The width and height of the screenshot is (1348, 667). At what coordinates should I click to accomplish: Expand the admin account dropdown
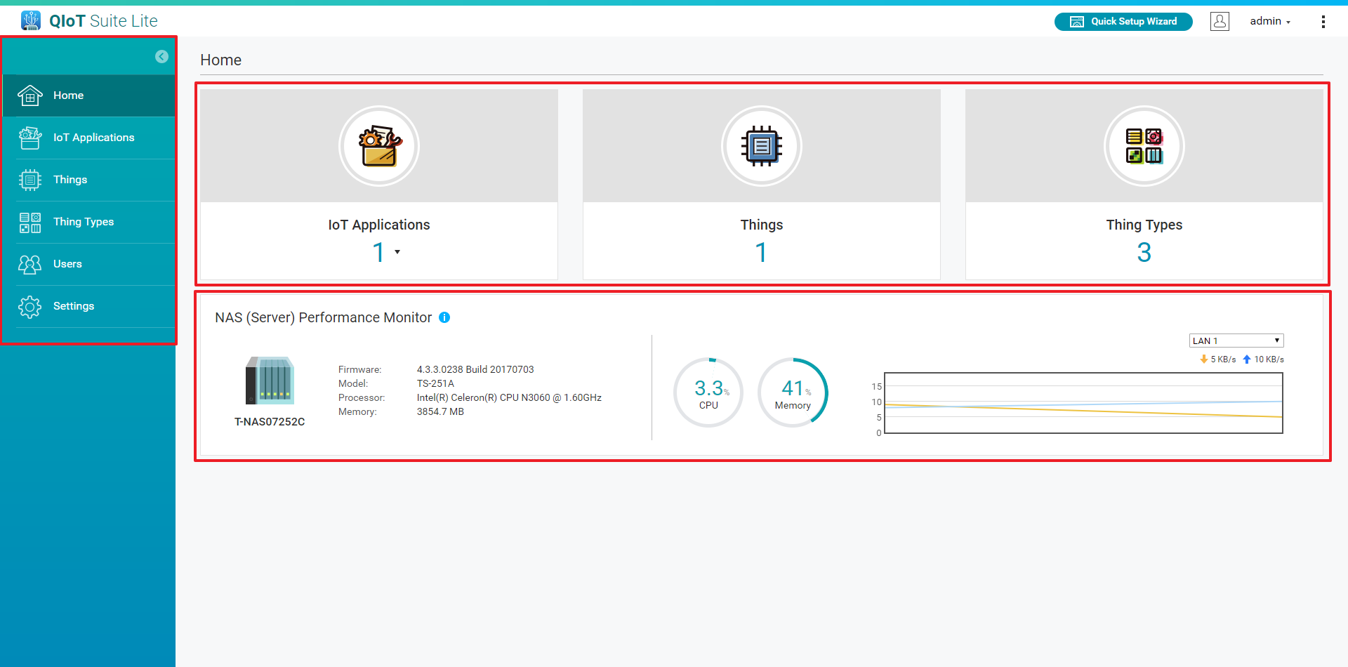[x=1270, y=21]
